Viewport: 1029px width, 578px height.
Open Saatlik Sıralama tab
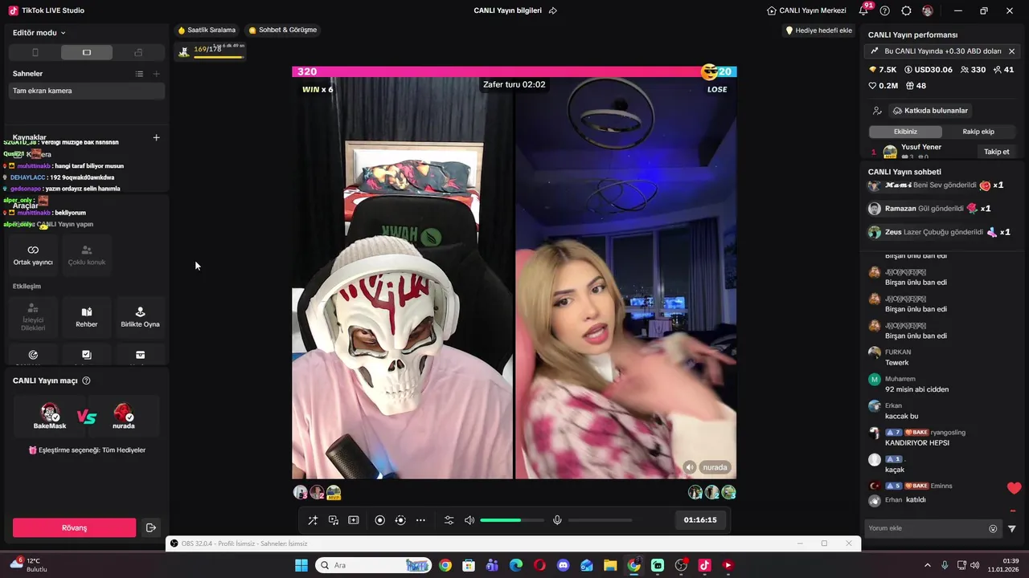(207, 31)
